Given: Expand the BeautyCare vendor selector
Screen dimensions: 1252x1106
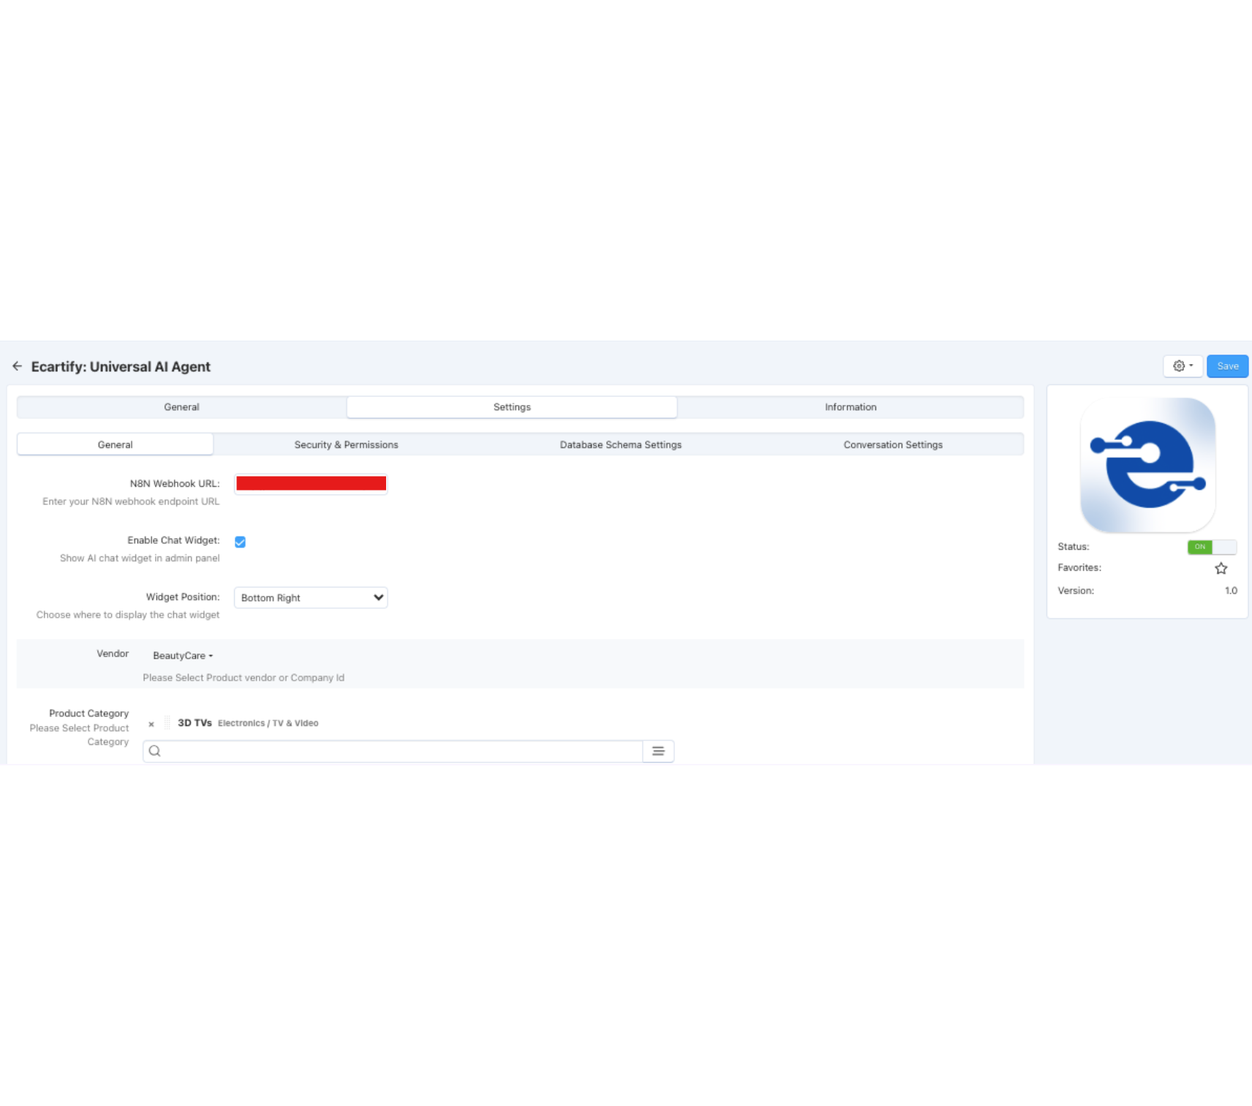Looking at the screenshot, I should 182,656.
